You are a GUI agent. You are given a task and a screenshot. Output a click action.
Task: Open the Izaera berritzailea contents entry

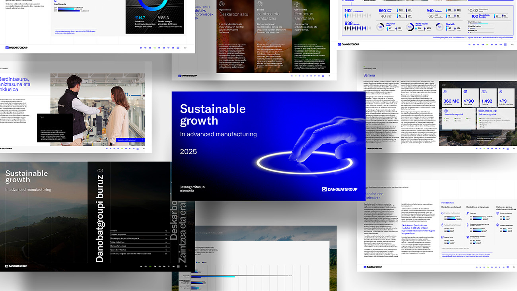pyautogui.click(x=138, y=249)
